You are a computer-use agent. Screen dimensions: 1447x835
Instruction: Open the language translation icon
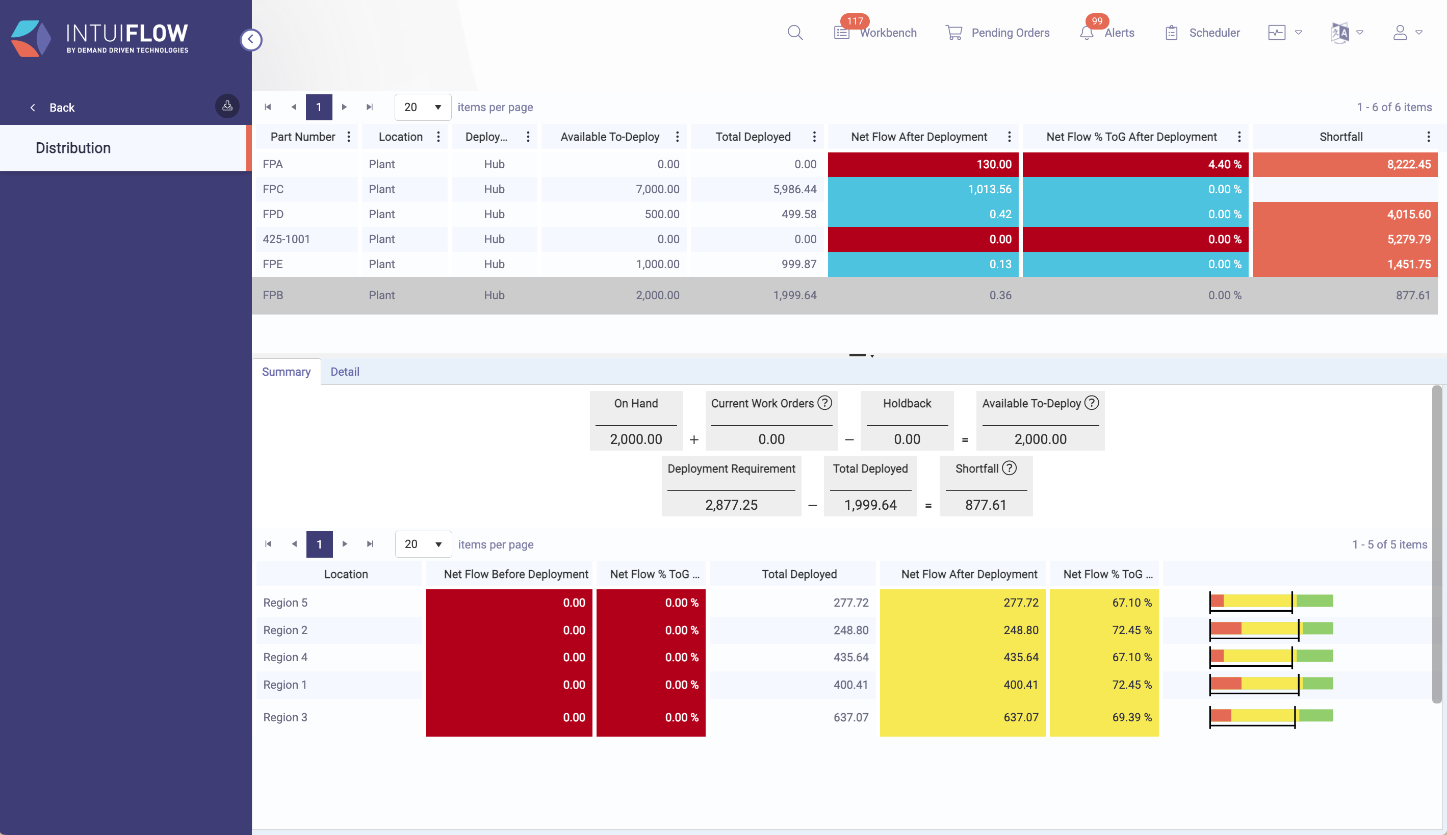tap(1340, 33)
